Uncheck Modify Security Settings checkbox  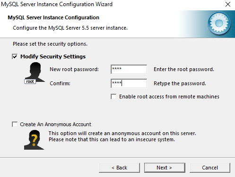click(15, 56)
